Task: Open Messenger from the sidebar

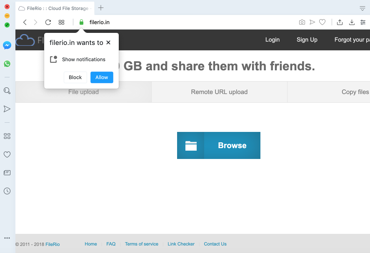Action: pyautogui.click(x=7, y=45)
